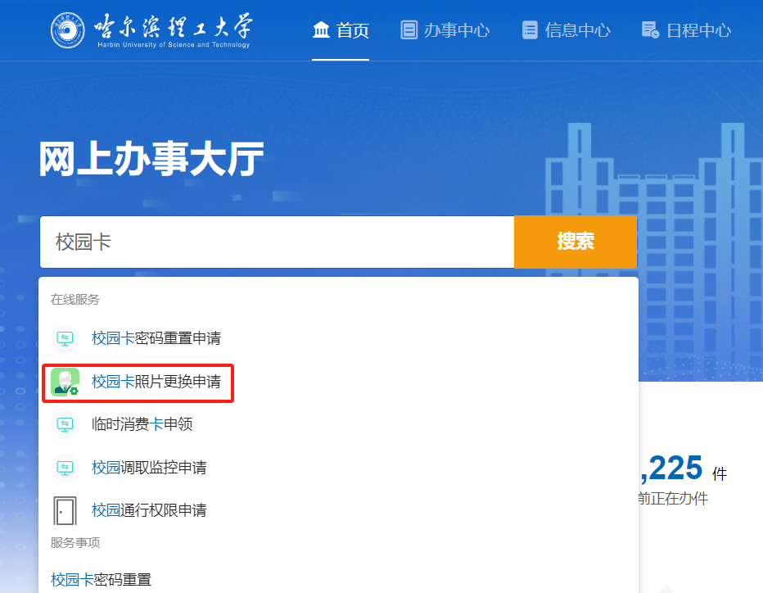Open the 校园卡照片更换申请 suggestion text
The height and width of the screenshot is (593, 763).
[x=156, y=382]
